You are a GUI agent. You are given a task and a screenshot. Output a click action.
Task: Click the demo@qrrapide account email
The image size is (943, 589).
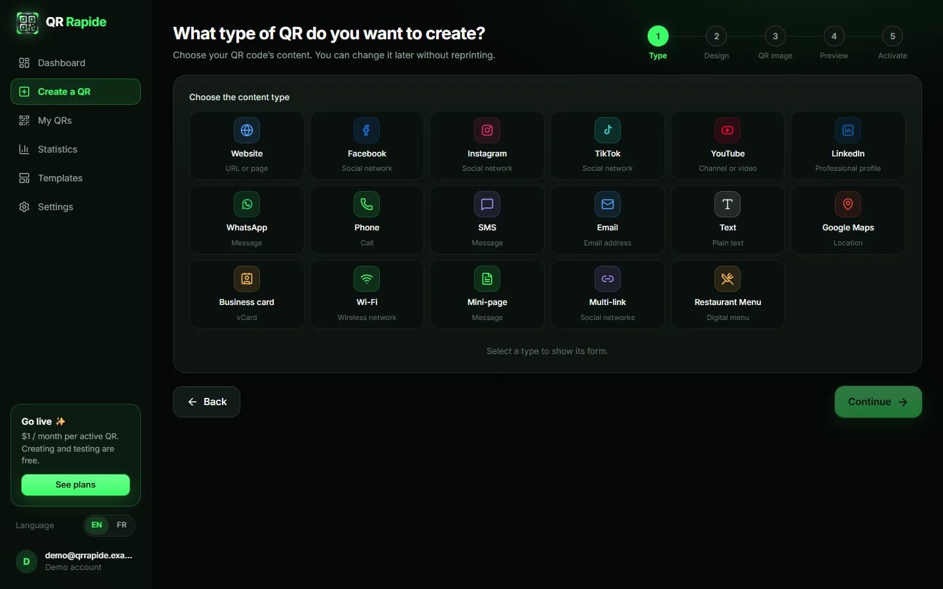[x=88, y=556]
